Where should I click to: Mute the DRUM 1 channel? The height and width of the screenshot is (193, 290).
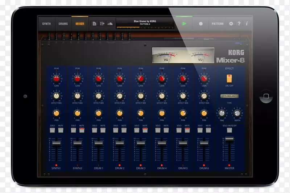pyautogui.click(x=103, y=130)
